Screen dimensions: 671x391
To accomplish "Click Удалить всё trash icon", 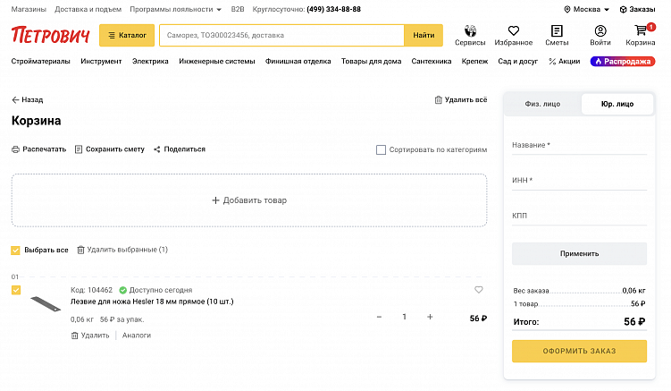I will click(438, 100).
